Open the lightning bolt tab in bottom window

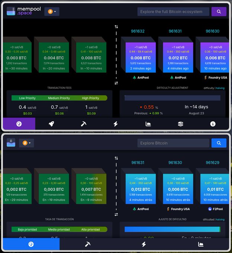144,244
